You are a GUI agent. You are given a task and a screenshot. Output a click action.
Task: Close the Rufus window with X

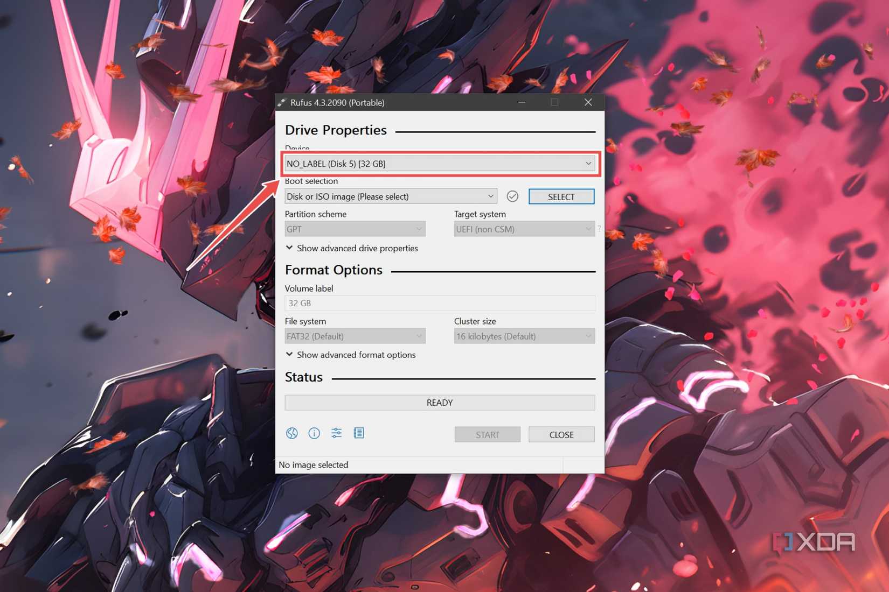coord(588,102)
